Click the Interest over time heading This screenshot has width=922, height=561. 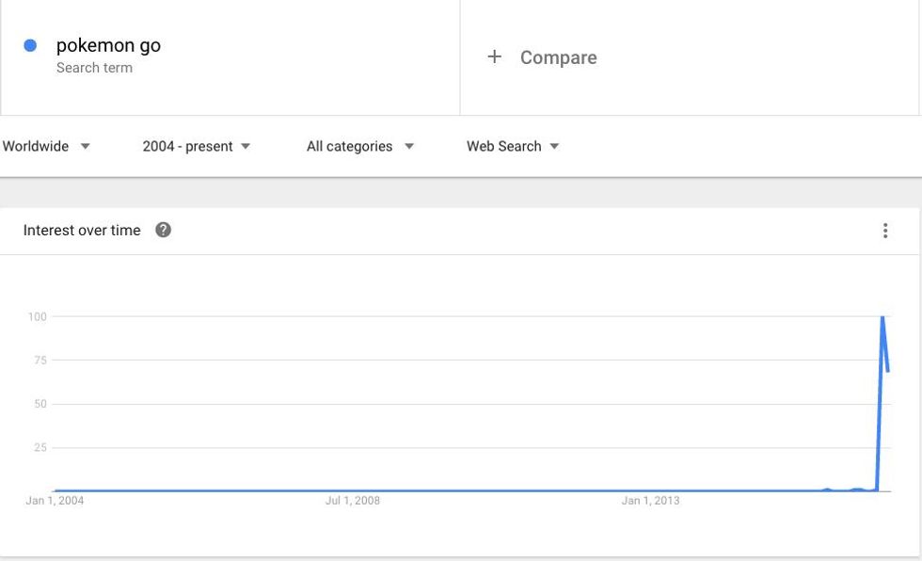[82, 231]
